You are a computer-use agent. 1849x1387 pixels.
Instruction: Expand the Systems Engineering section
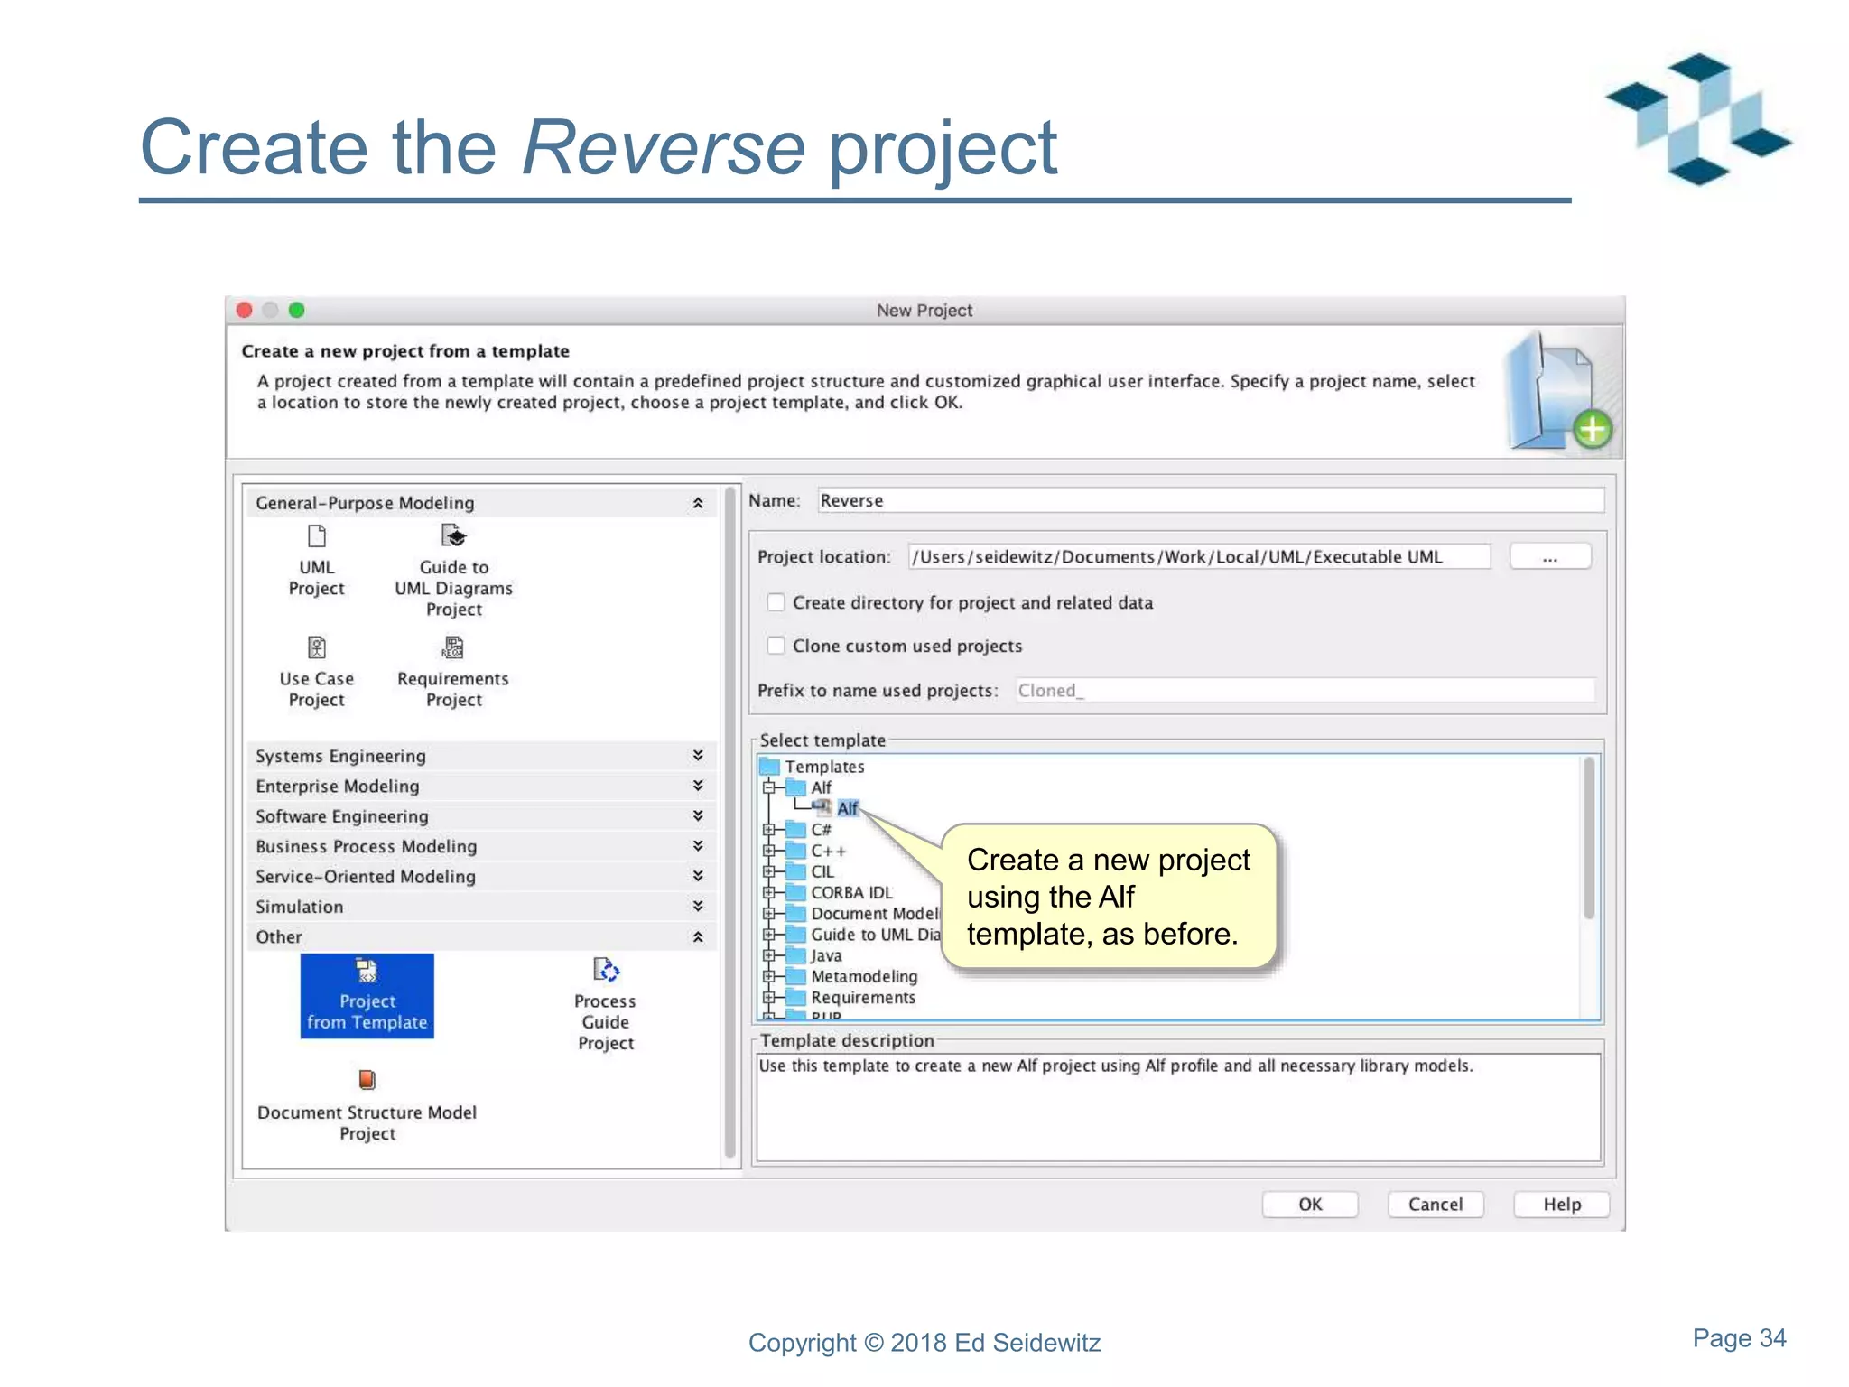tap(698, 755)
